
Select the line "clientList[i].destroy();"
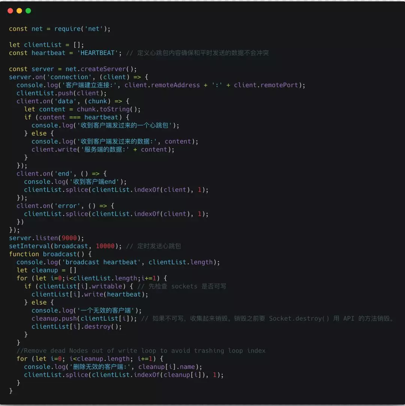(76, 327)
